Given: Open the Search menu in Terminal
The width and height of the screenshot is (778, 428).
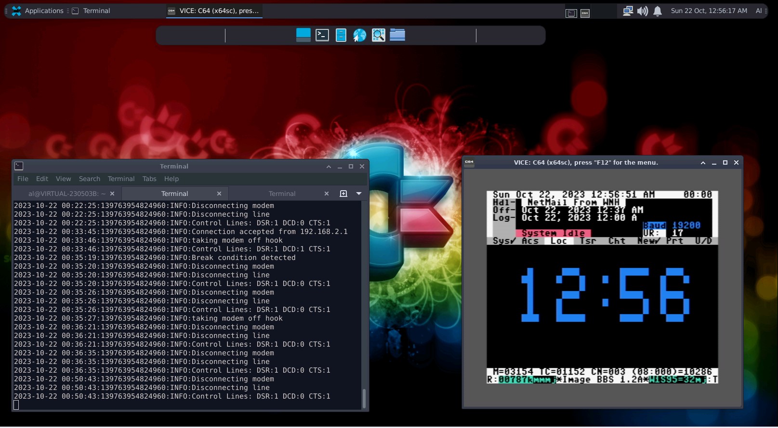Looking at the screenshot, I should [90, 179].
